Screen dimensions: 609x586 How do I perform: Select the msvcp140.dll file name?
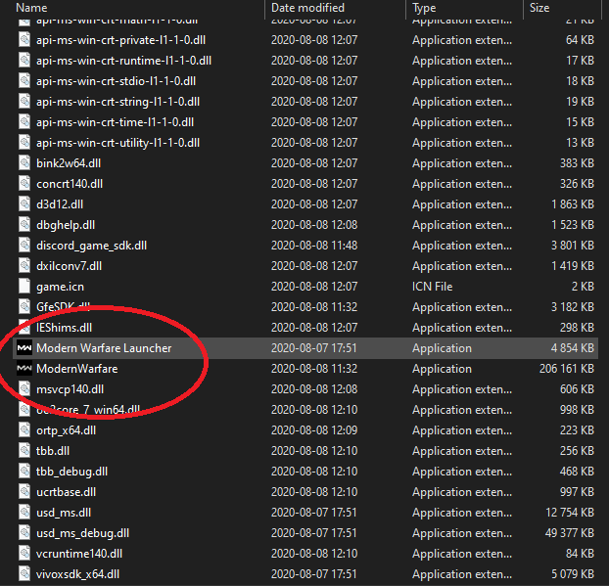[70, 389]
